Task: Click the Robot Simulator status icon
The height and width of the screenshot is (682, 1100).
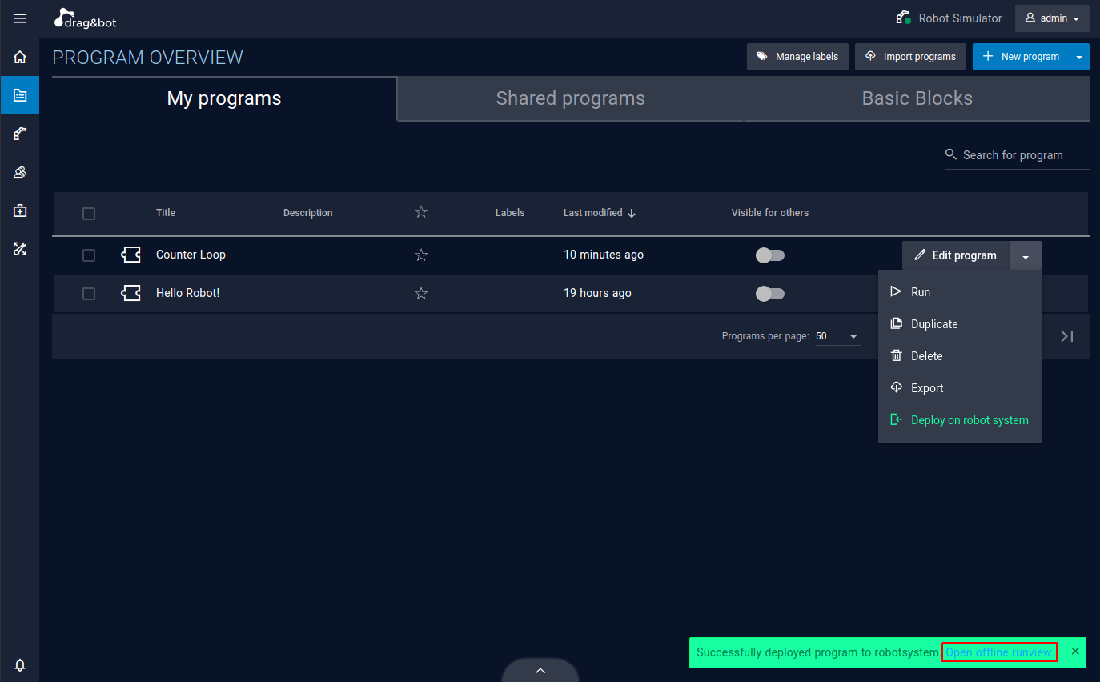Action: [x=904, y=18]
